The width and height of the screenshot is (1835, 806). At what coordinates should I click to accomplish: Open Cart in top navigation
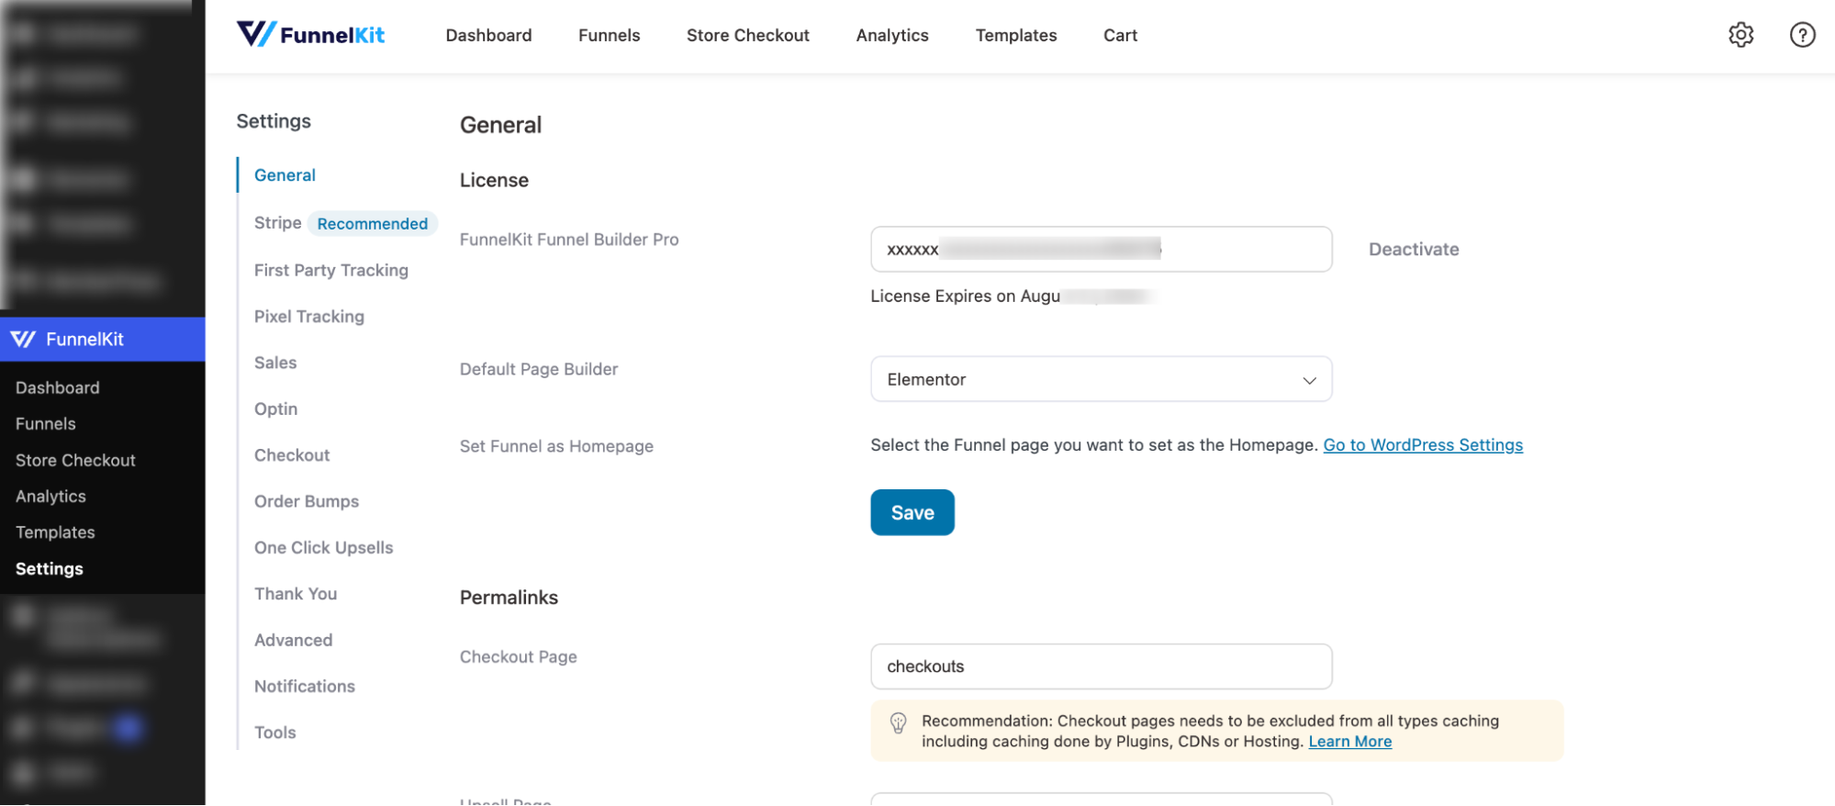coord(1120,36)
